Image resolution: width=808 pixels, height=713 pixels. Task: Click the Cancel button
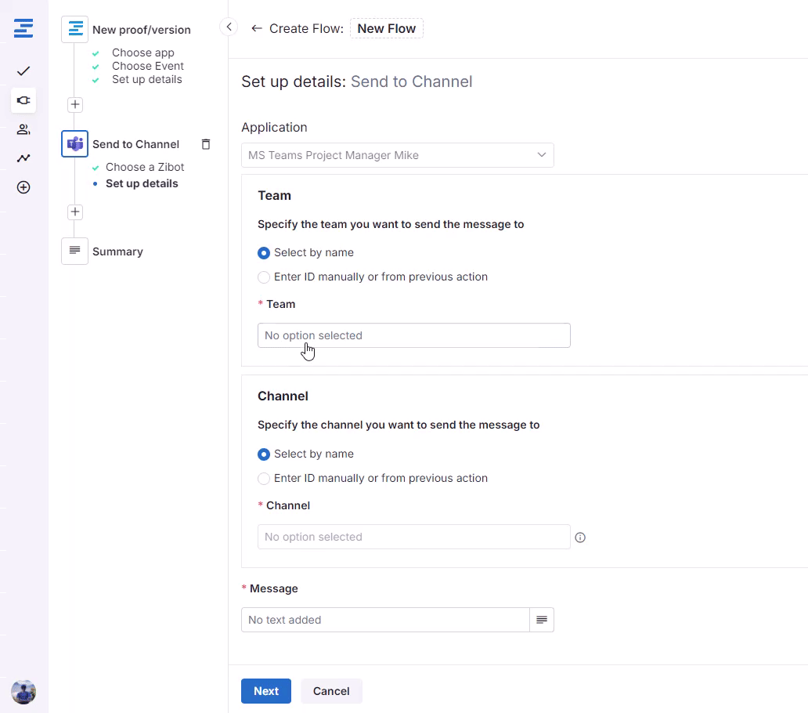331,691
